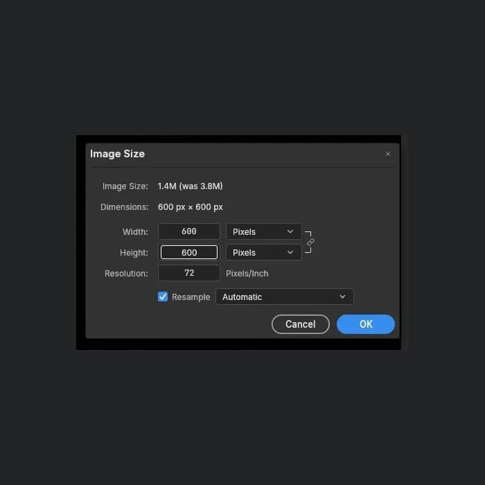Viewport: 485px width, 485px height.
Task: Close the Image Size dialog with X
Action: point(387,154)
